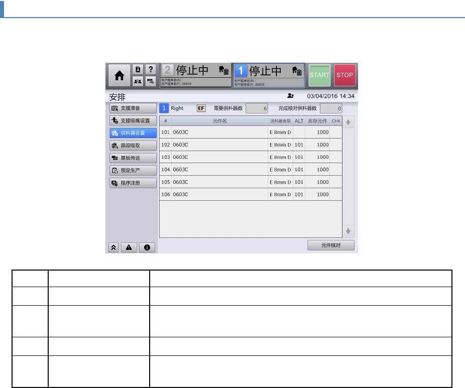This screenshot has height=388, width=465.
Task: Select feeder row 103 0603C
Action: pos(251,157)
